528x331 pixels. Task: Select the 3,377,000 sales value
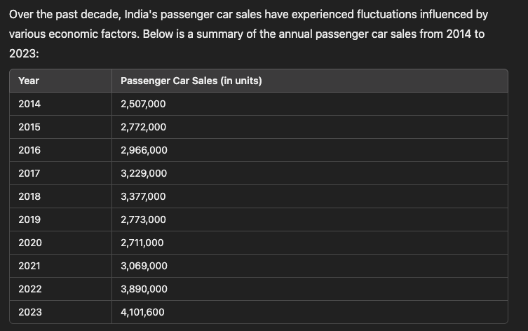pos(143,196)
